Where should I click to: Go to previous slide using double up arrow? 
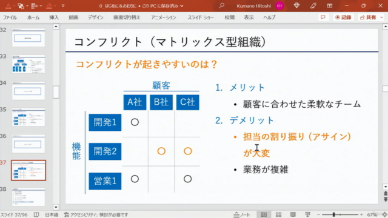(x=386, y=194)
